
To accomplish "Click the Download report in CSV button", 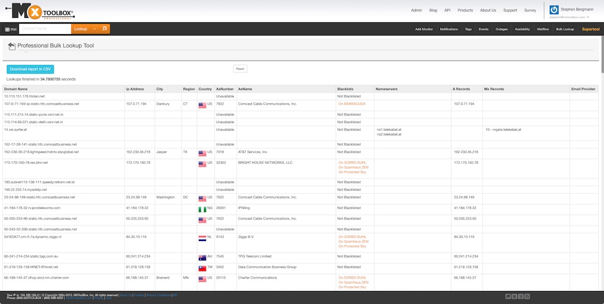I will tap(31, 70).
